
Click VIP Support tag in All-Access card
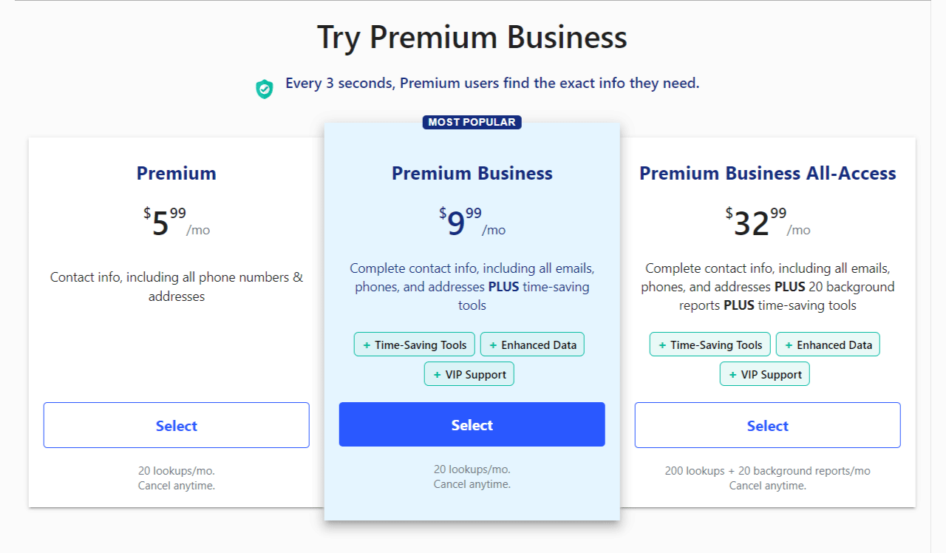tap(764, 374)
